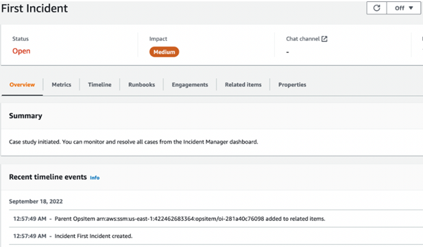This screenshot has height=247, width=423.
Task: Open the Timeline tab
Action: [99, 85]
